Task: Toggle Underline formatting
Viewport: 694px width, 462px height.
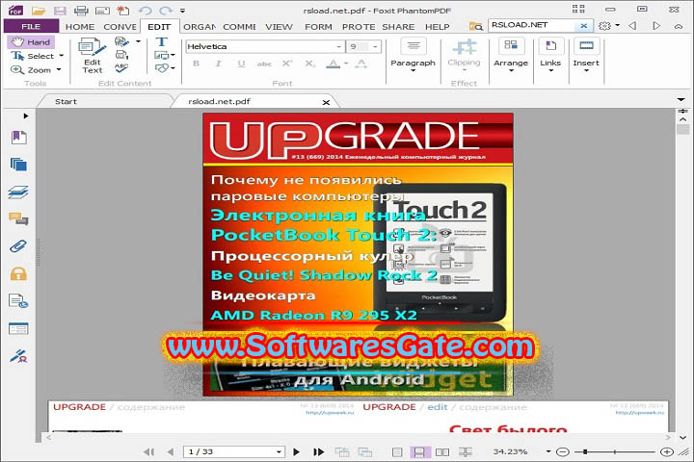Action: pyautogui.click(x=241, y=64)
